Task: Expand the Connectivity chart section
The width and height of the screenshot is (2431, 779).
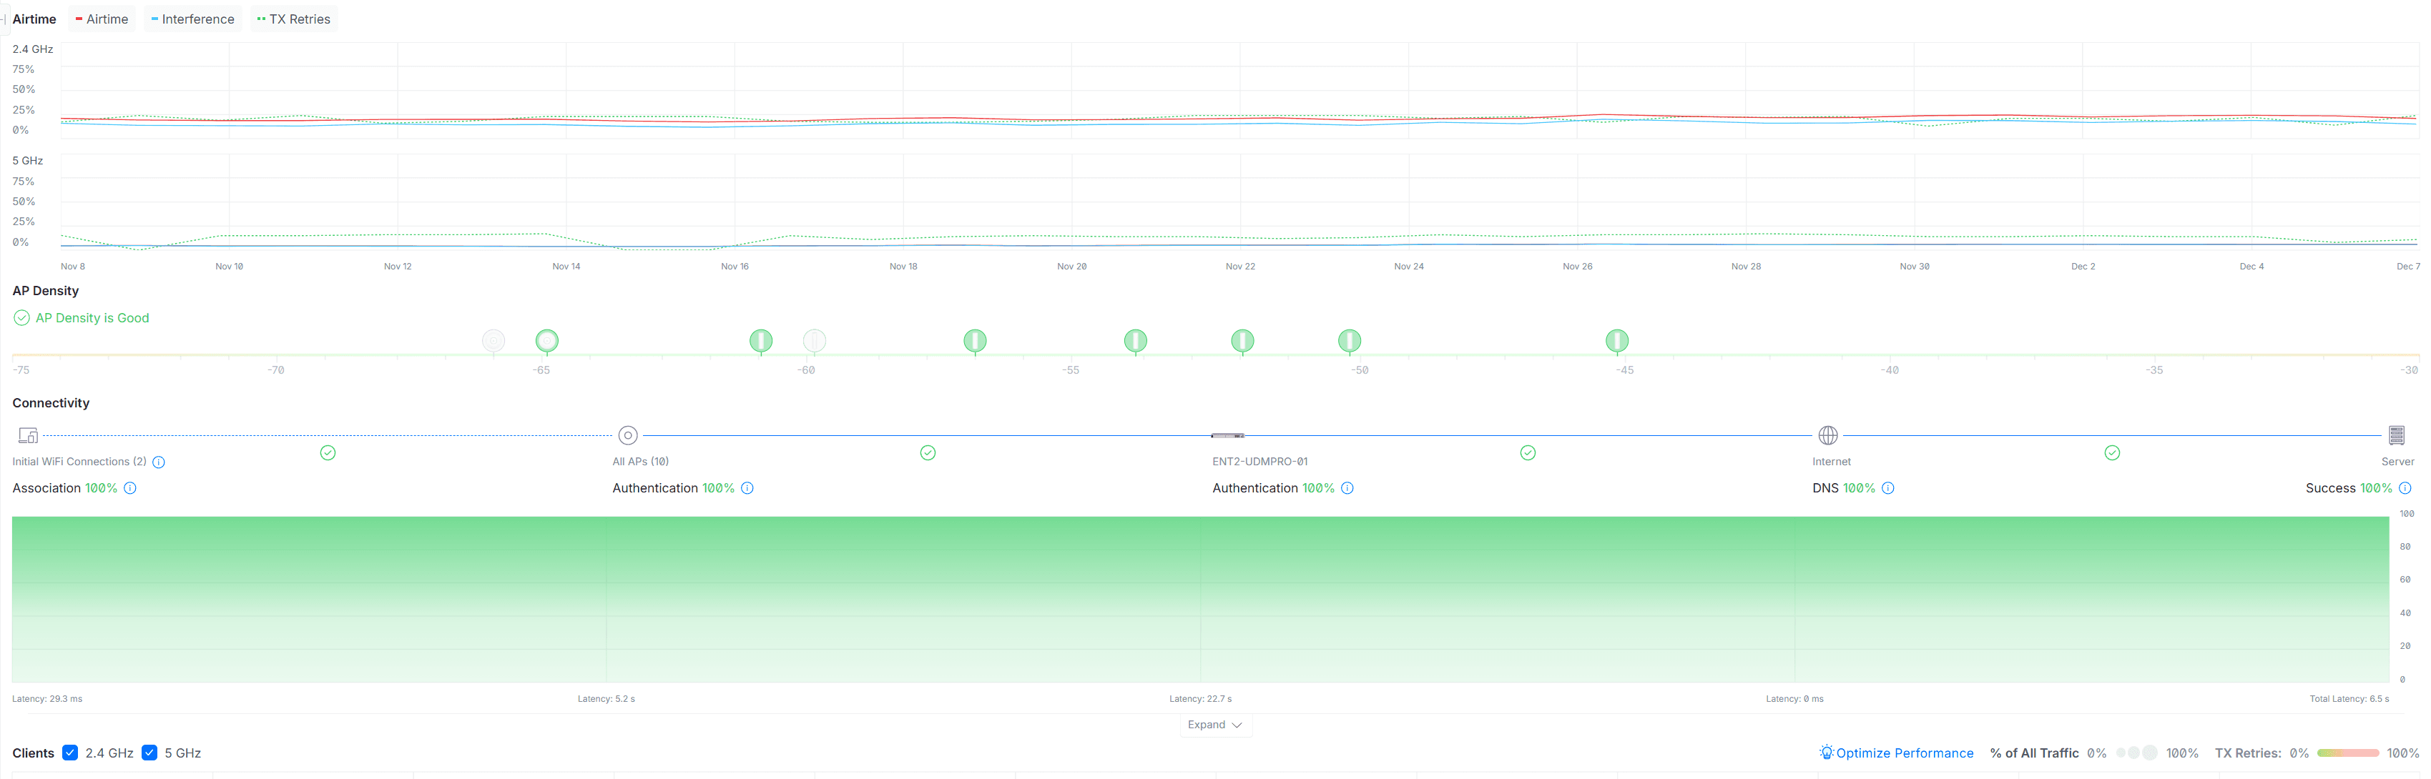Action: 1214,725
